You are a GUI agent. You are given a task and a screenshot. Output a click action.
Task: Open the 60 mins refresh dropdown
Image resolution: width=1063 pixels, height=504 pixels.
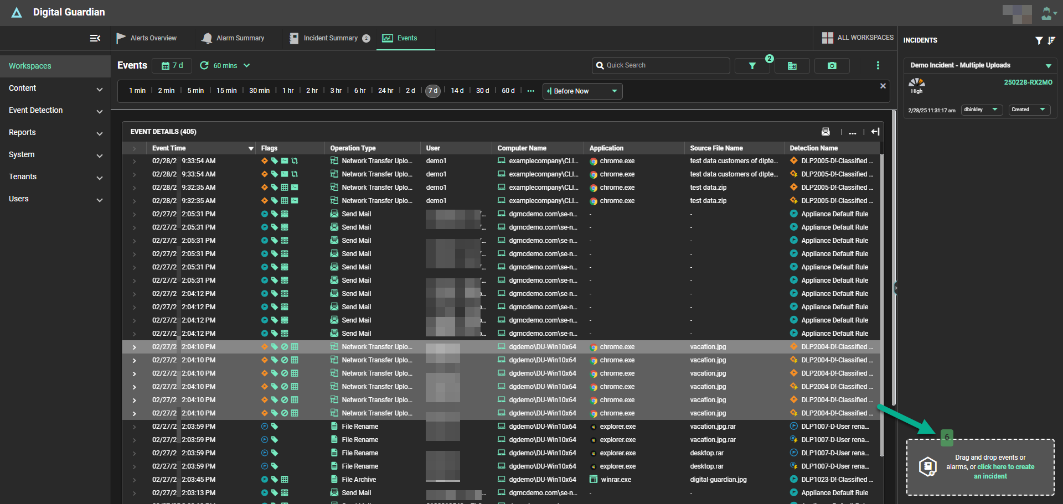pos(232,65)
